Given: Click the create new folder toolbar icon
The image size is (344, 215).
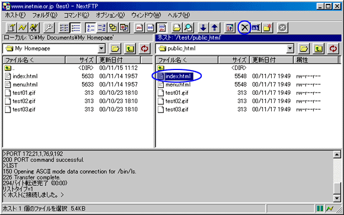Looking at the screenshot, I should [x=267, y=28].
